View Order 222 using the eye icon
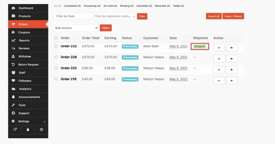Viewport: 275px width, 144px height. [232, 70]
